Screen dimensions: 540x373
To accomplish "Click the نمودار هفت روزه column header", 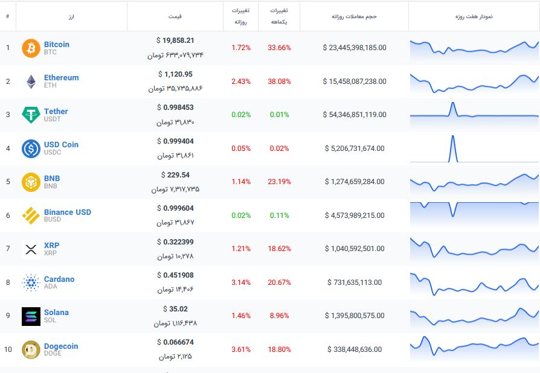I will [474, 16].
